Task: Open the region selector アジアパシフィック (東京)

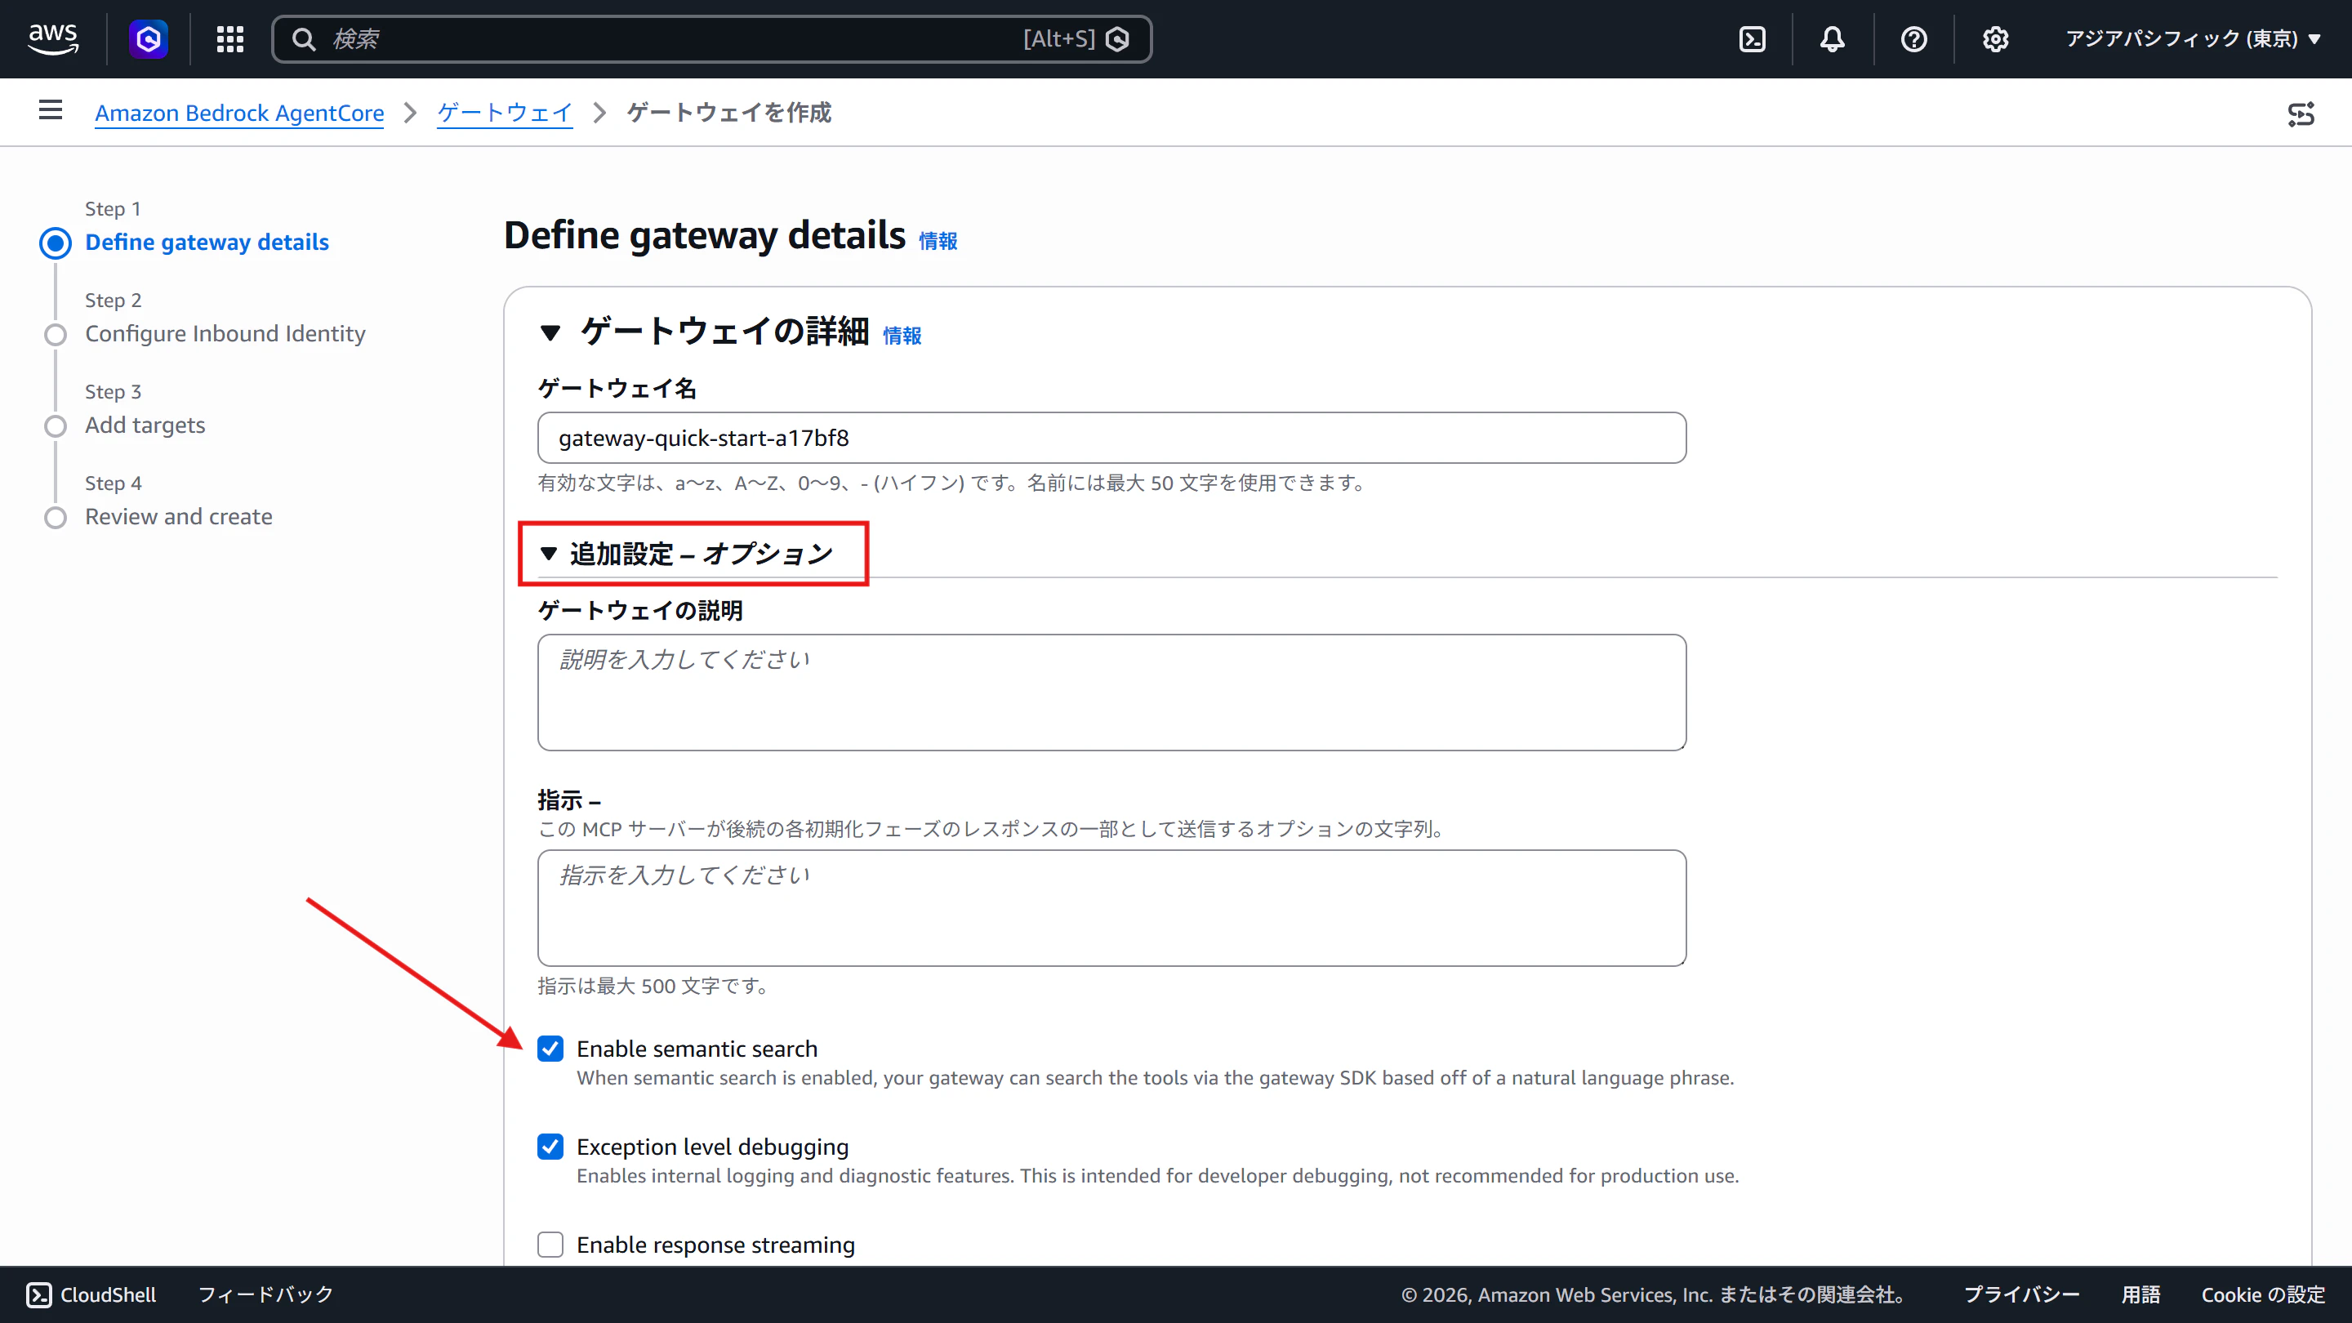Action: [x=2193, y=38]
